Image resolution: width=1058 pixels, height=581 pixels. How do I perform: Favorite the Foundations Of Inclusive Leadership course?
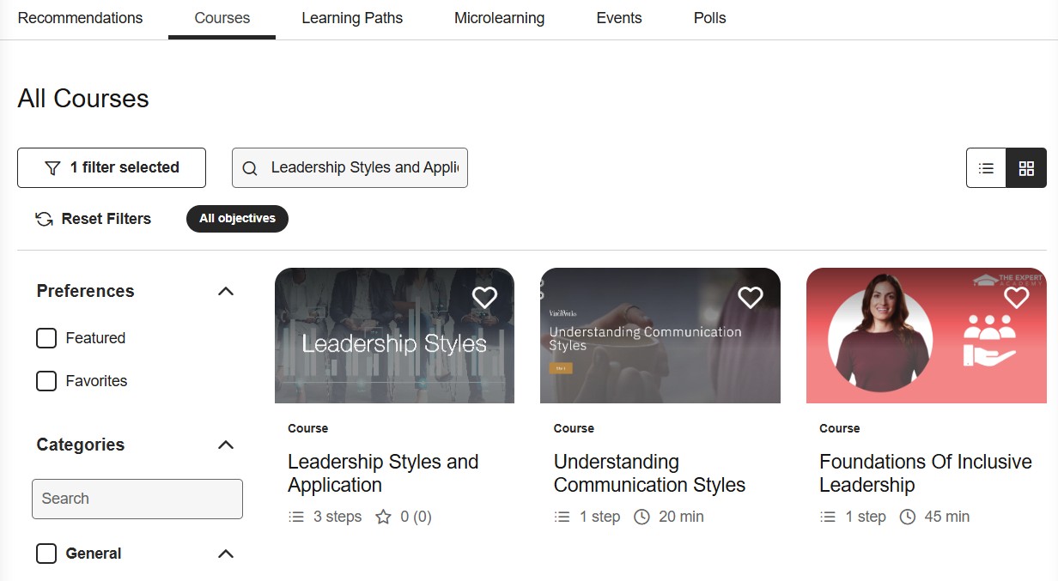point(1016,297)
